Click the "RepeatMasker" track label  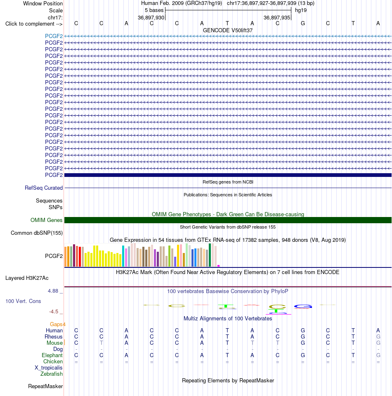coord(45,386)
